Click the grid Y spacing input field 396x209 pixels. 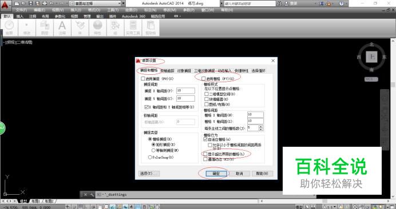pos(256,121)
